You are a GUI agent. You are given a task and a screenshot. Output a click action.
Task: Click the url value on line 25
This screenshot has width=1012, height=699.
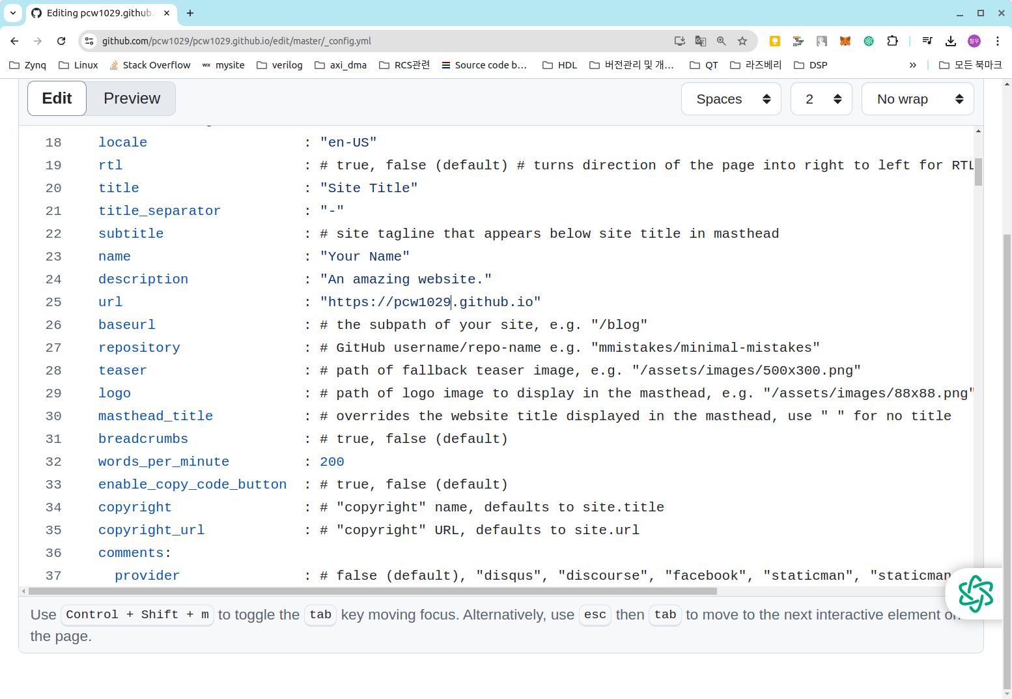[x=430, y=302]
